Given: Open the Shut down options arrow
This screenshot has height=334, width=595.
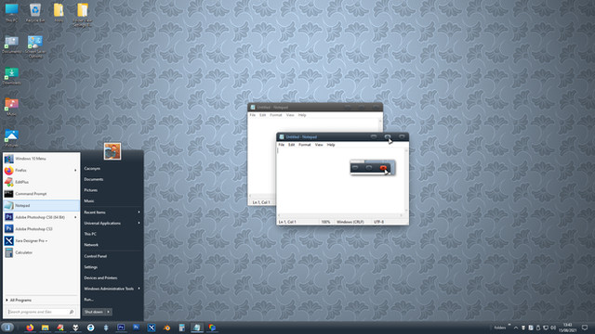Looking at the screenshot, I should pos(109,312).
